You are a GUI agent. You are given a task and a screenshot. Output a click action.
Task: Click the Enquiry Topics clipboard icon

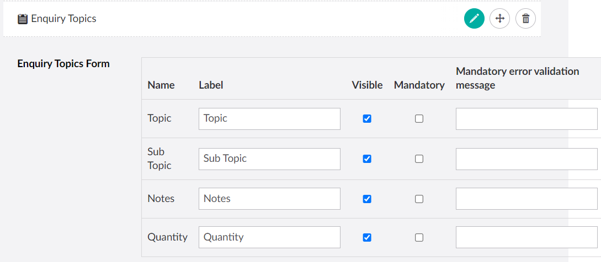(x=23, y=19)
